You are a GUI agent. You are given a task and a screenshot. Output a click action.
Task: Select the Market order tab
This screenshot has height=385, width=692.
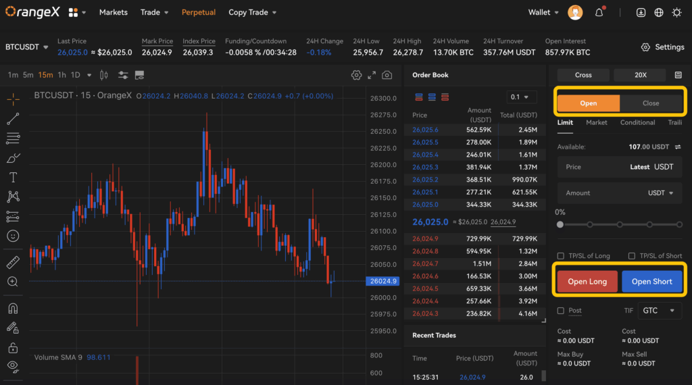(x=597, y=123)
